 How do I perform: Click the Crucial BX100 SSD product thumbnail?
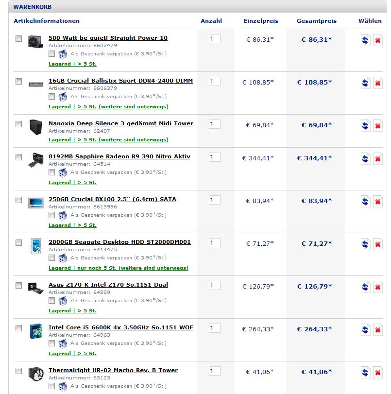click(35, 202)
